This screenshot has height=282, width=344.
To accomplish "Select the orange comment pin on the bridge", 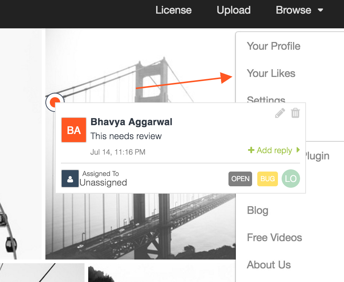I will point(55,102).
